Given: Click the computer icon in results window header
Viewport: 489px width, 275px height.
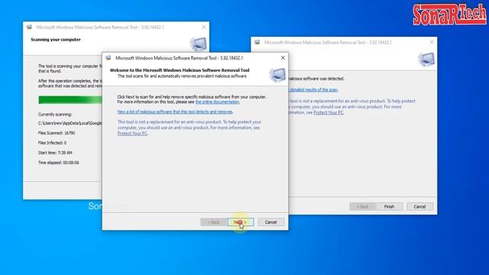Looking at the screenshot, I should click(x=426, y=60).
